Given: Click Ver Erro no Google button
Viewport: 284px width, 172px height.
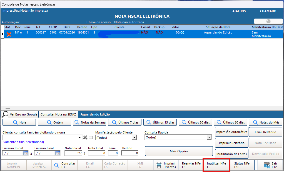Looking at the screenshot, I should pyautogui.click(x=19, y=114).
